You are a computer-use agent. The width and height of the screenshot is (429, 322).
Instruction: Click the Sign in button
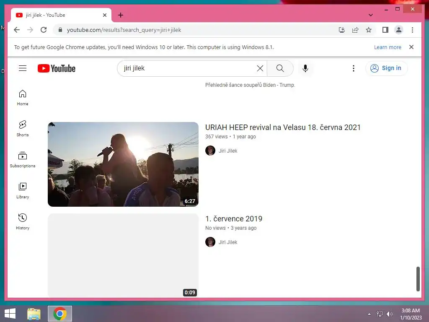click(386, 68)
